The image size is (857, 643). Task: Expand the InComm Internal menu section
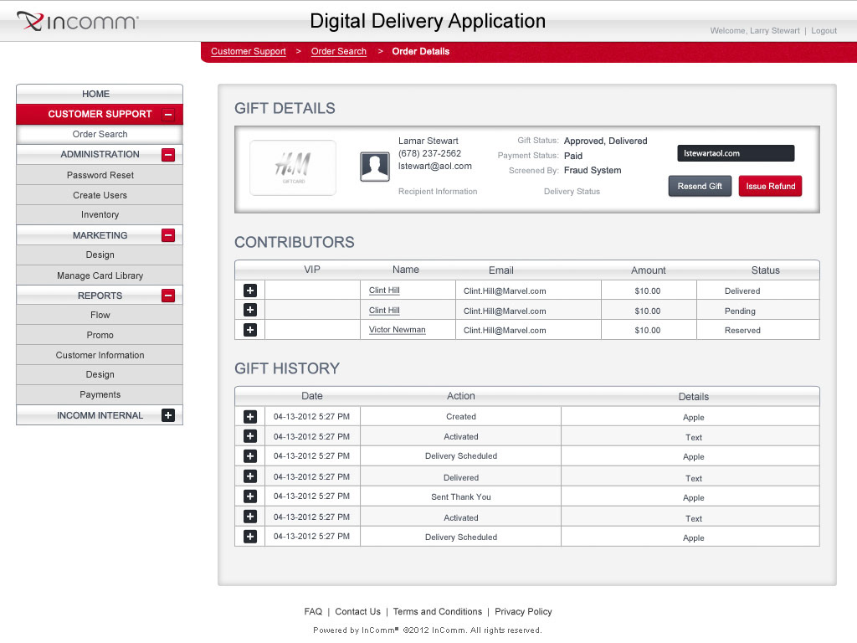click(168, 415)
